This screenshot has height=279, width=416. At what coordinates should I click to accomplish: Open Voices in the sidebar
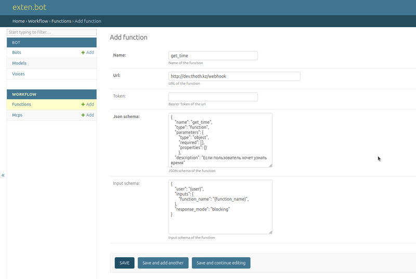18,74
